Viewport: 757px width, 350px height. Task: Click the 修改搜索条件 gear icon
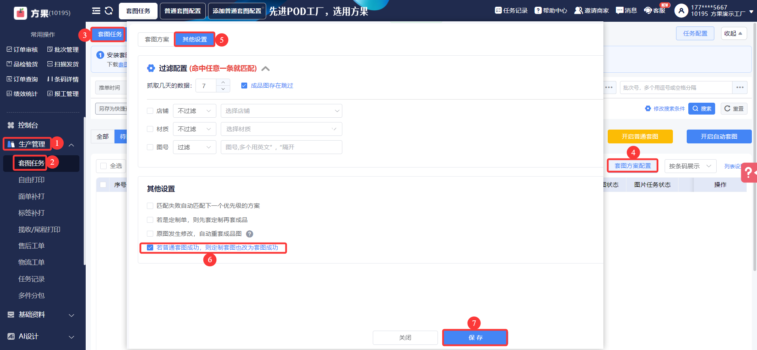pyautogui.click(x=648, y=109)
